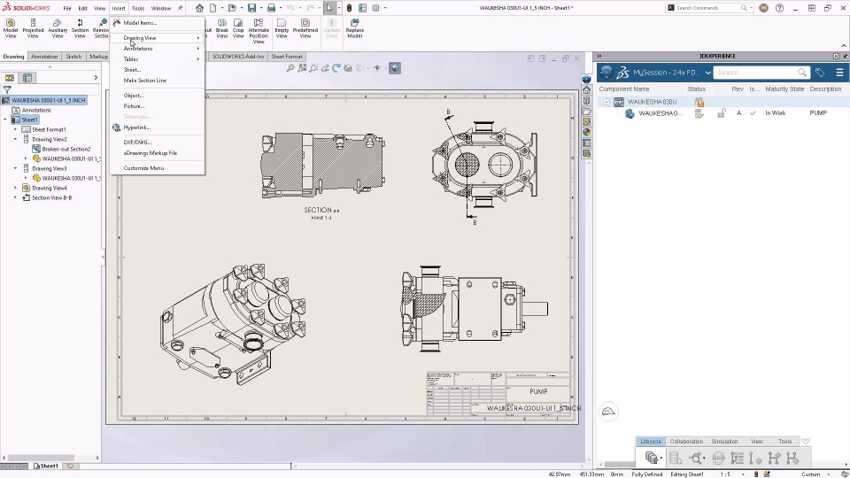The height and width of the screenshot is (478, 850).
Task: Open the Tables submenu
Action: pos(158,59)
